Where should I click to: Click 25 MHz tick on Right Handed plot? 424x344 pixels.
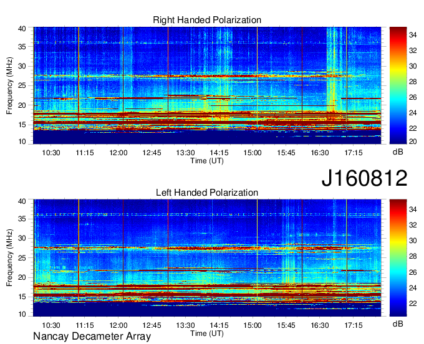pyautogui.click(x=22, y=85)
